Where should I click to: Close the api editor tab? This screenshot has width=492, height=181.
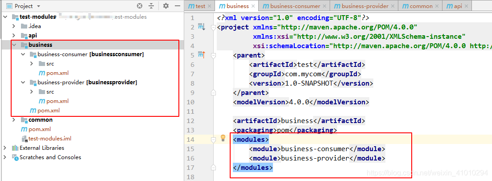point(466,6)
